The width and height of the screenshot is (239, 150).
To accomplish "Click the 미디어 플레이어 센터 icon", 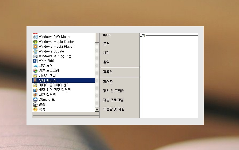I will point(35,85).
